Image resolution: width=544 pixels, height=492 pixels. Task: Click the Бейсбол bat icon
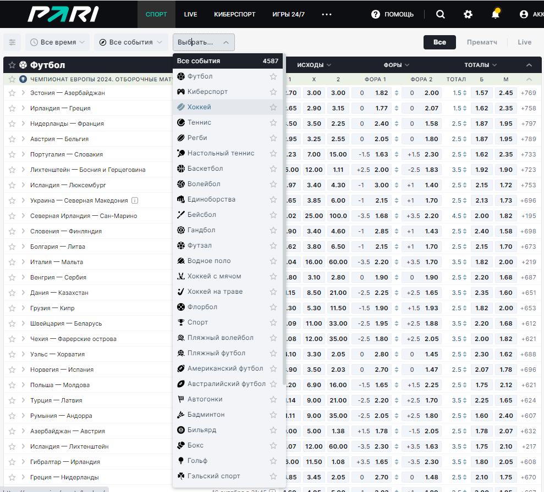point(181,215)
